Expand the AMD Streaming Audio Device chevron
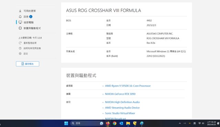220x127 pixels. 103,108
